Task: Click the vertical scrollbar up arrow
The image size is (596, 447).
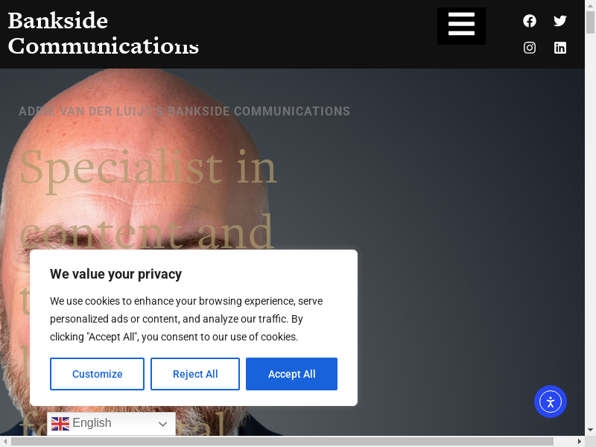Action: (x=591, y=4)
